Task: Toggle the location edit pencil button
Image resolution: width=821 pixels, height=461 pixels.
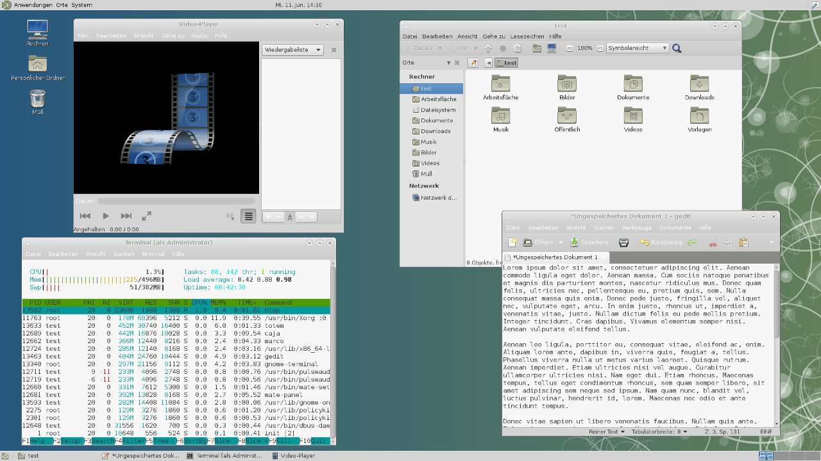Action: pyautogui.click(x=473, y=63)
